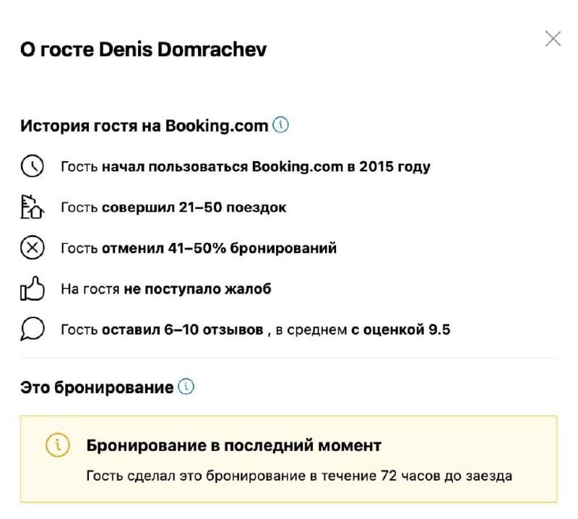The width and height of the screenshot is (578, 519).
Task: Click the circled-X cancellations icon
Action: [32, 247]
